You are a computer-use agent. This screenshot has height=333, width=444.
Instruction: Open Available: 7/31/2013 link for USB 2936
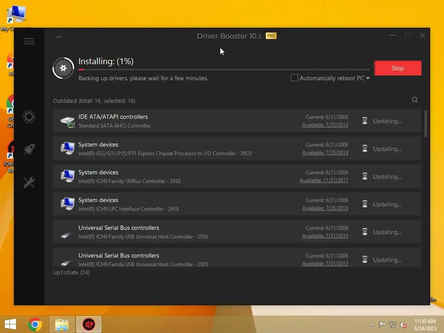pos(325,236)
